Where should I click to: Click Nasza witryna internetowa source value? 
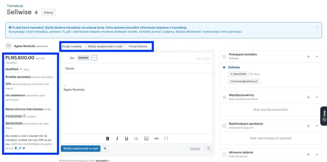pos(25,109)
